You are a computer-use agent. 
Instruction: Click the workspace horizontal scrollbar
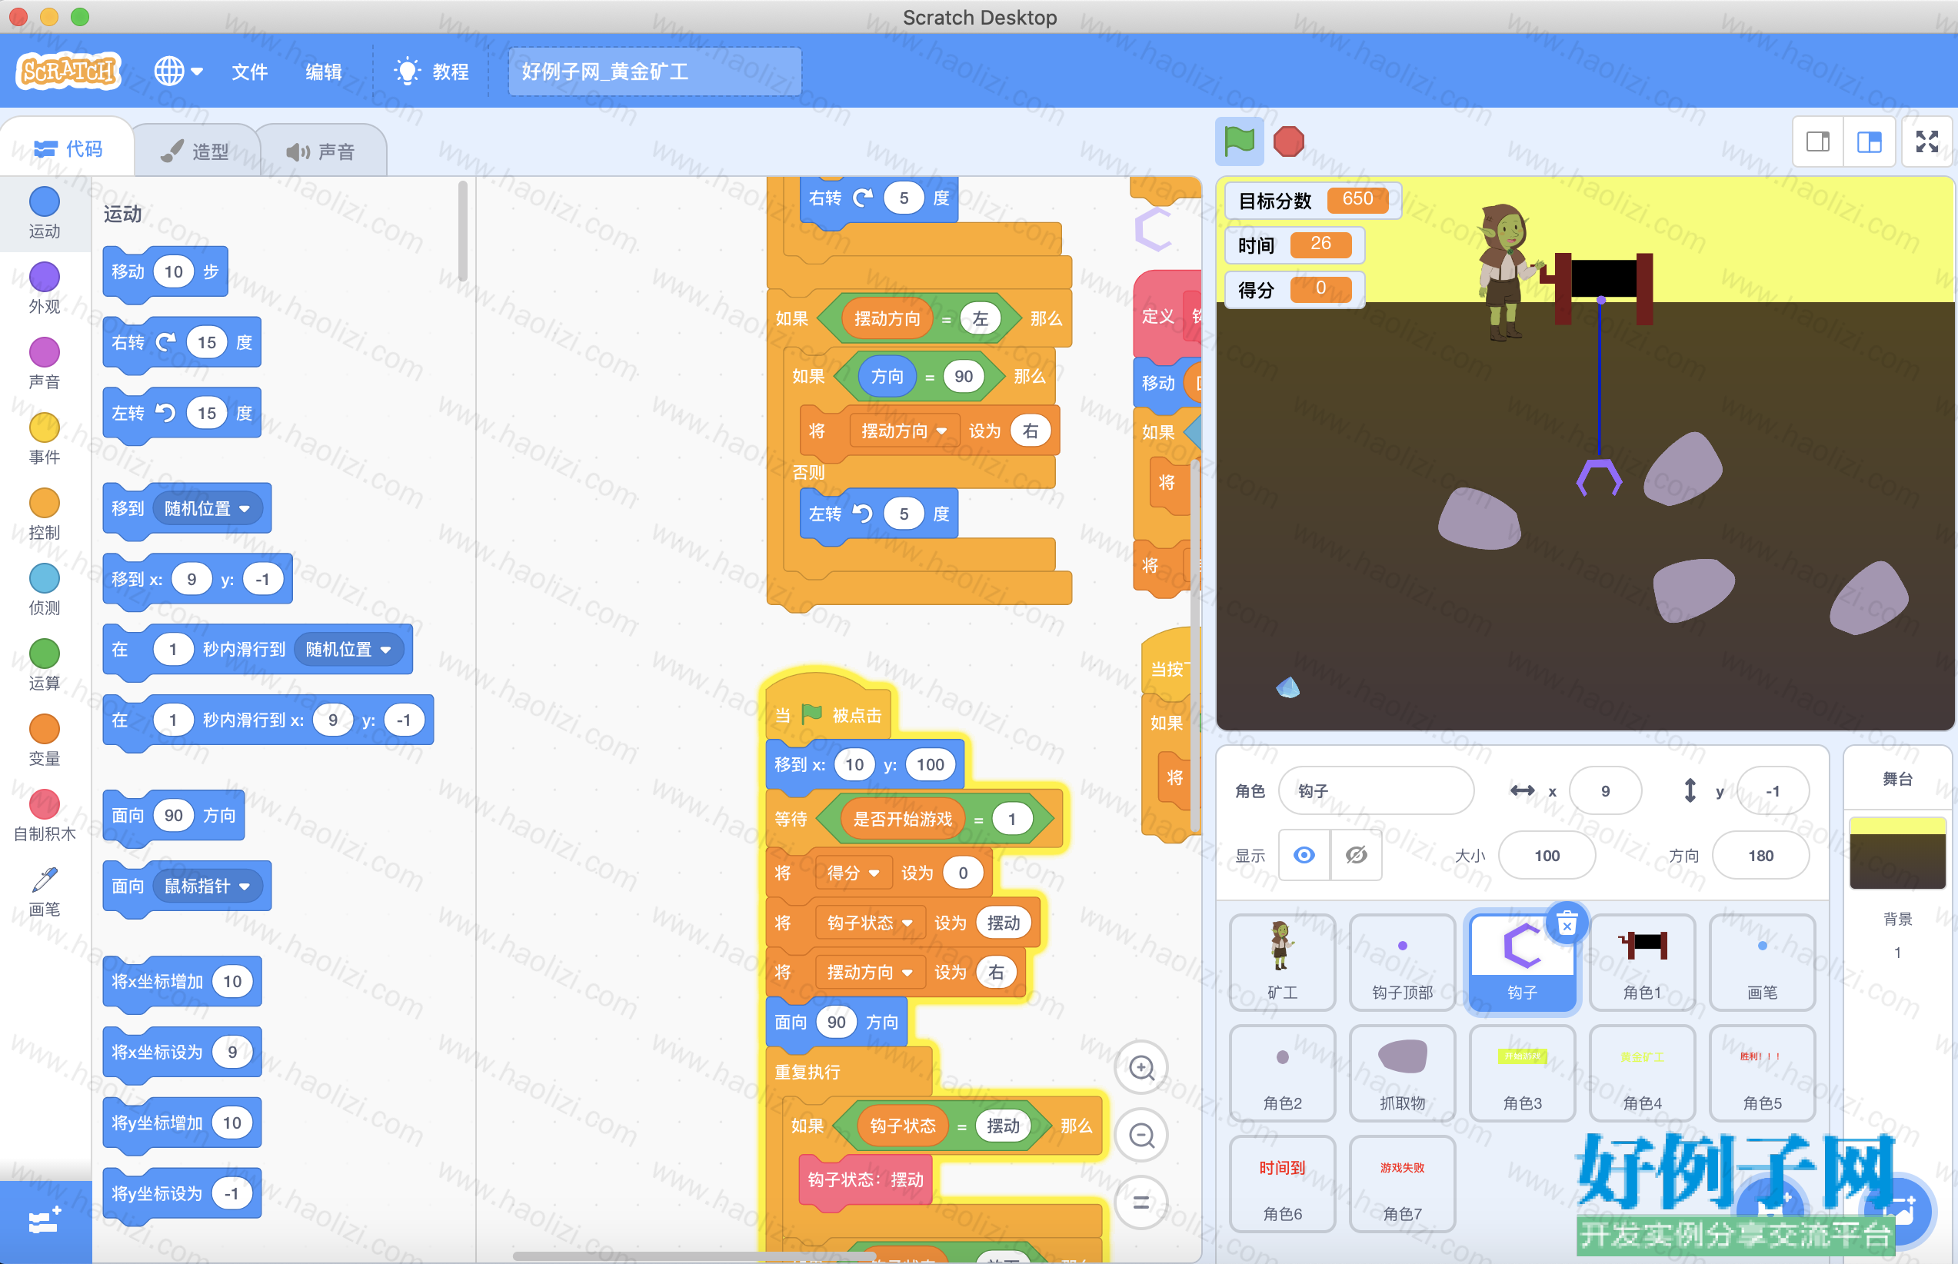694,1255
